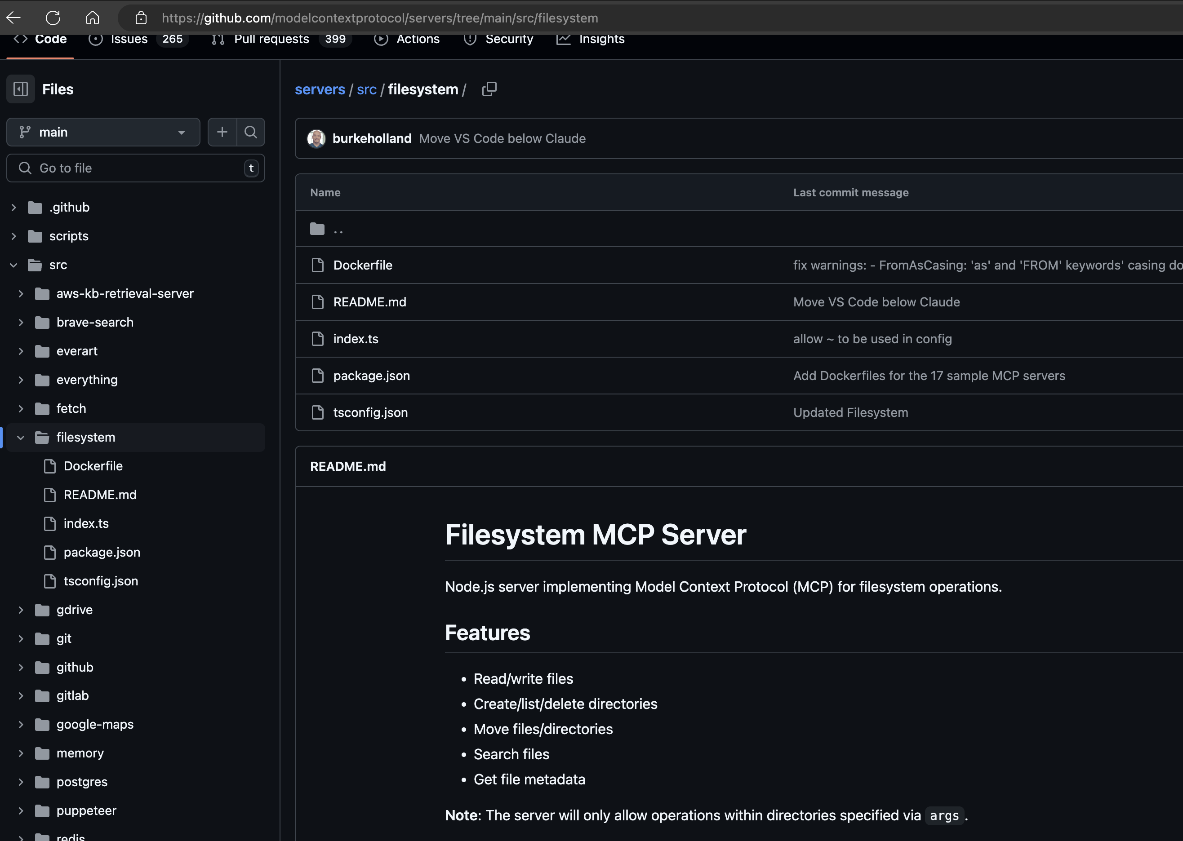The height and width of the screenshot is (841, 1183).
Task: Click the parent directory folder icon
Action: [317, 228]
